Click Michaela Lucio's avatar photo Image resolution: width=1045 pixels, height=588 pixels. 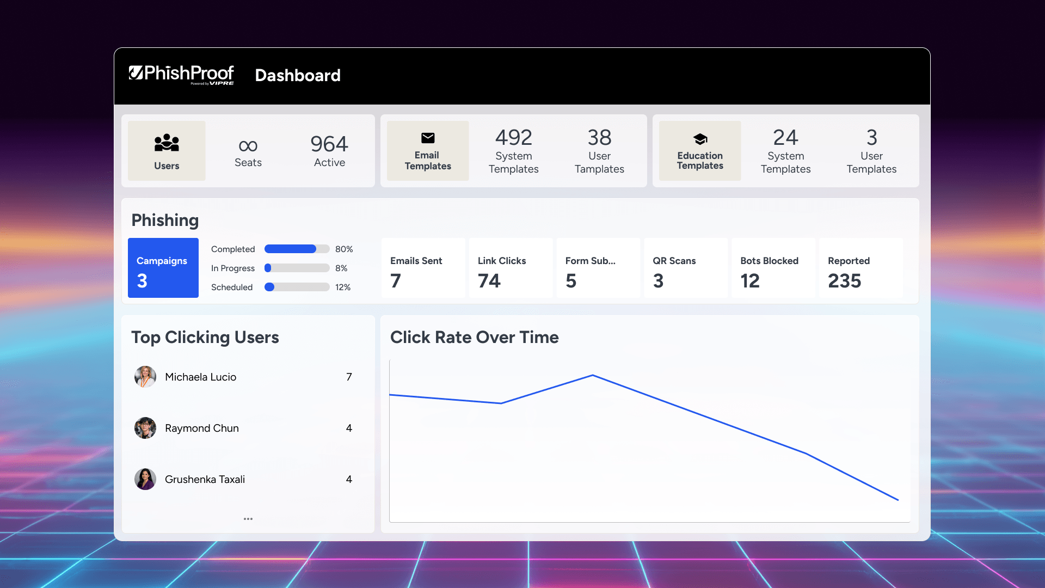point(145,377)
